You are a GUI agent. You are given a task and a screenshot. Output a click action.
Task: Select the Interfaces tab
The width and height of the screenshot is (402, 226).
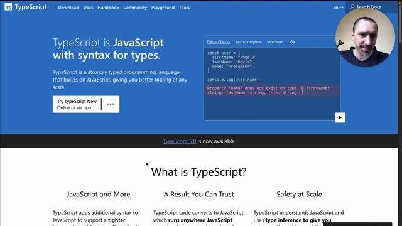[x=275, y=42]
